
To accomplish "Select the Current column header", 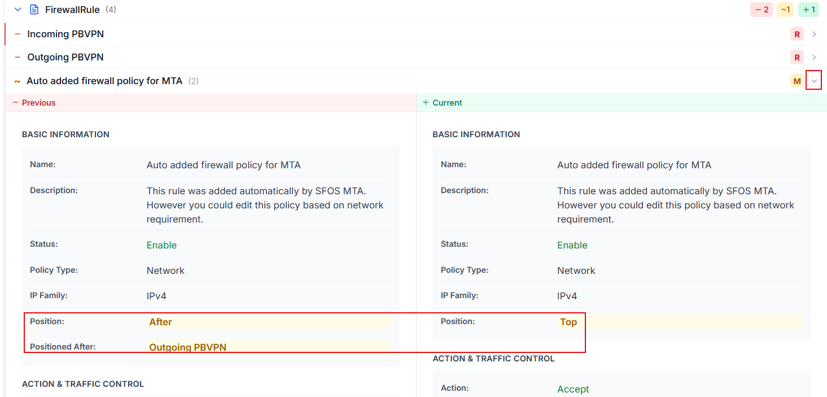I will click(447, 102).
